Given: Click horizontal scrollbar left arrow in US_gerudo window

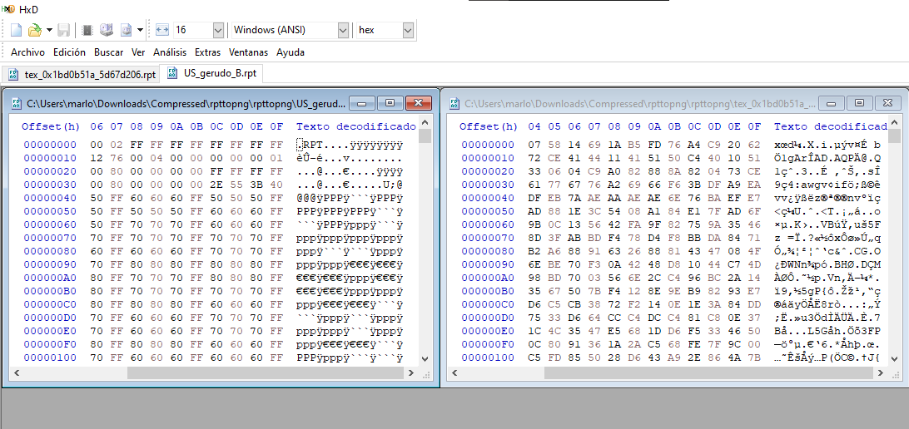Looking at the screenshot, I should point(16,373).
